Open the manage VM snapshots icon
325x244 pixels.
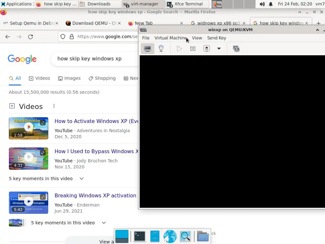236,49
